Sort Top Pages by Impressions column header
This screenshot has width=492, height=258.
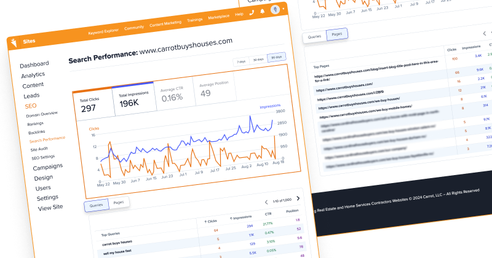tap(471, 47)
